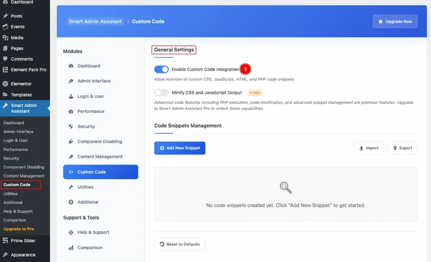Click the Additional plus-circle icon
Viewport: 431px width, 262px height.
click(x=71, y=202)
